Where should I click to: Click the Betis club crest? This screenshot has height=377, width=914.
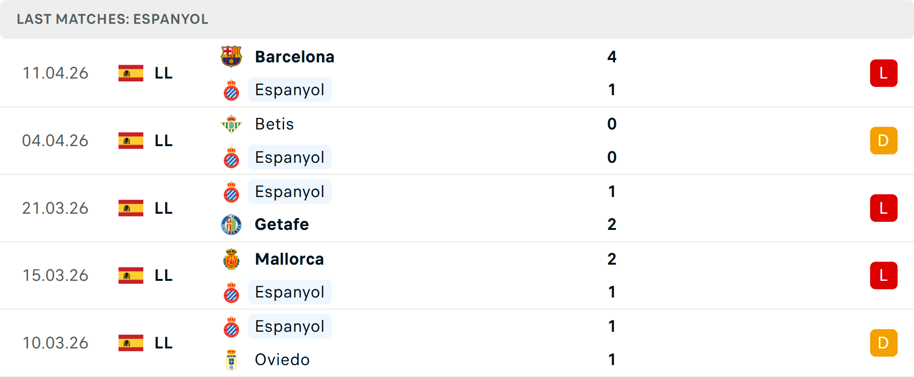tap(231, 124)
